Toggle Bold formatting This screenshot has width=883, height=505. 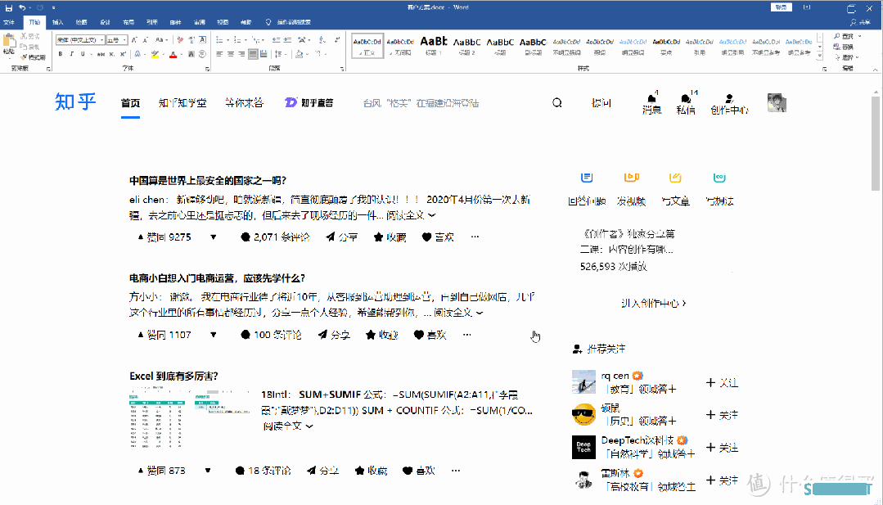[x=61, y=54]
